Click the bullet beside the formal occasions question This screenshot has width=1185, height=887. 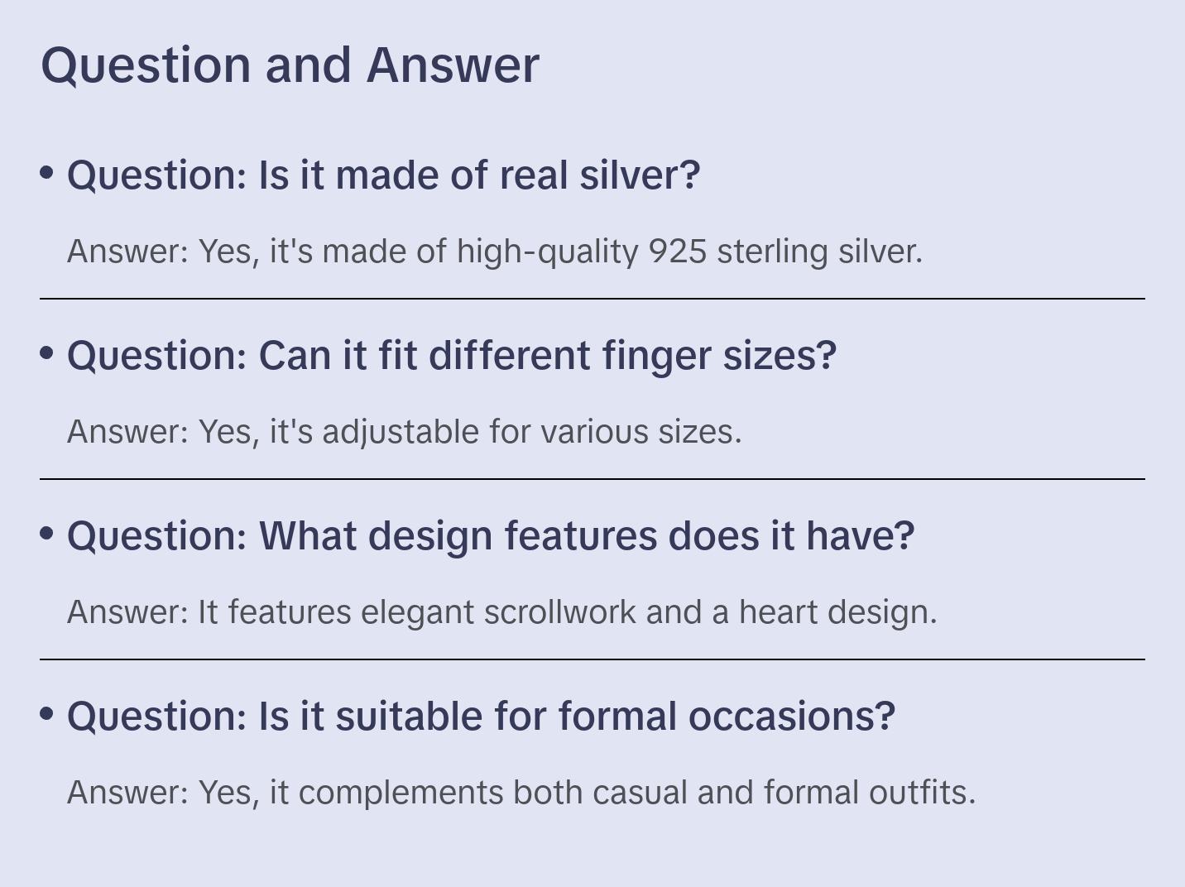(x=47, y=713)
